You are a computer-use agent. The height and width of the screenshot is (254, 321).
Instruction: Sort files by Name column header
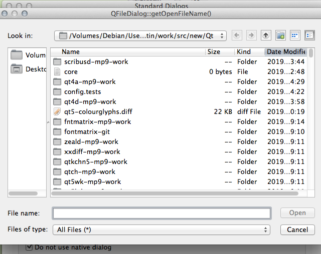[71, 51]
